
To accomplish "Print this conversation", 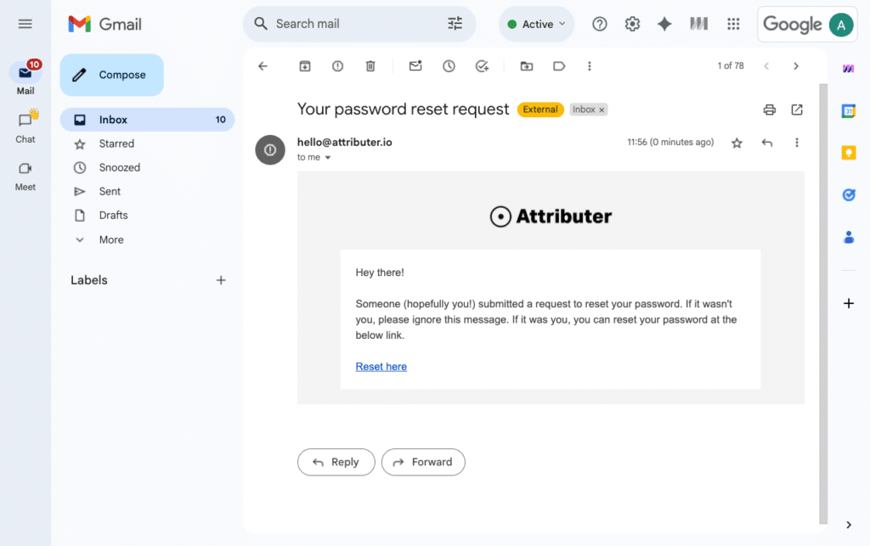I will pyautogui.click(x=769, y=110).
